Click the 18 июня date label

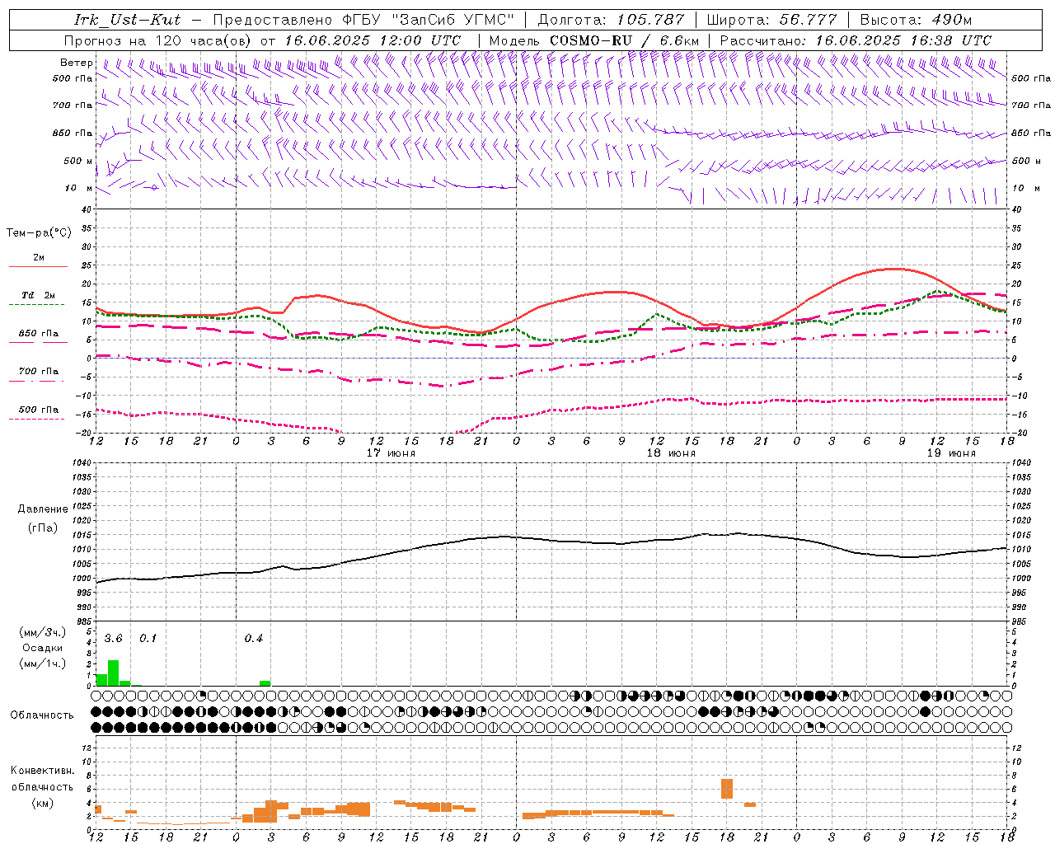pos(671,453)
